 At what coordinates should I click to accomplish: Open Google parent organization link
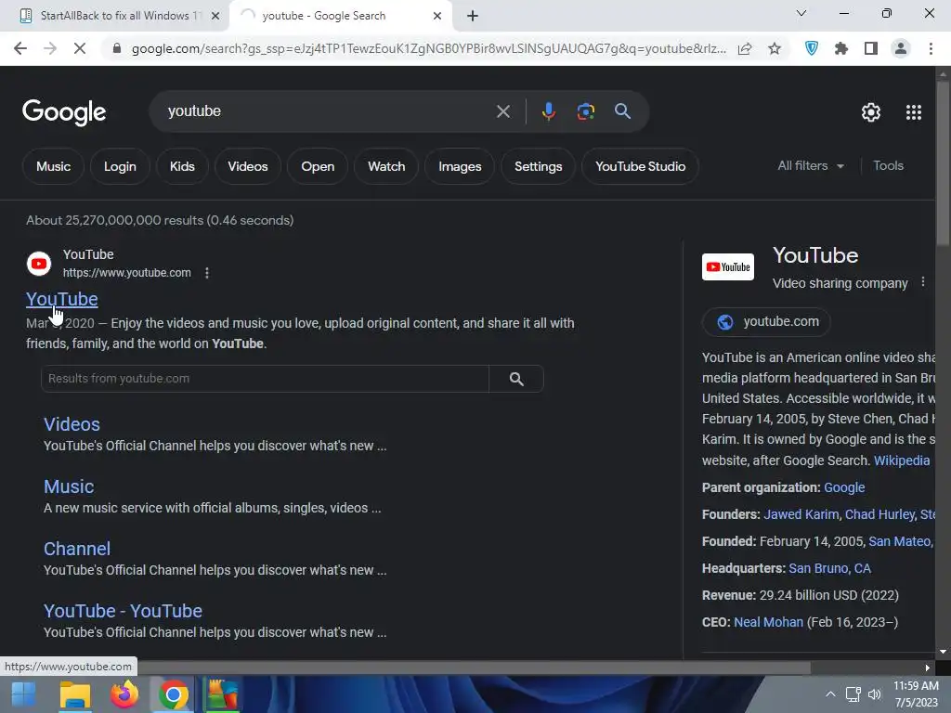843,487
